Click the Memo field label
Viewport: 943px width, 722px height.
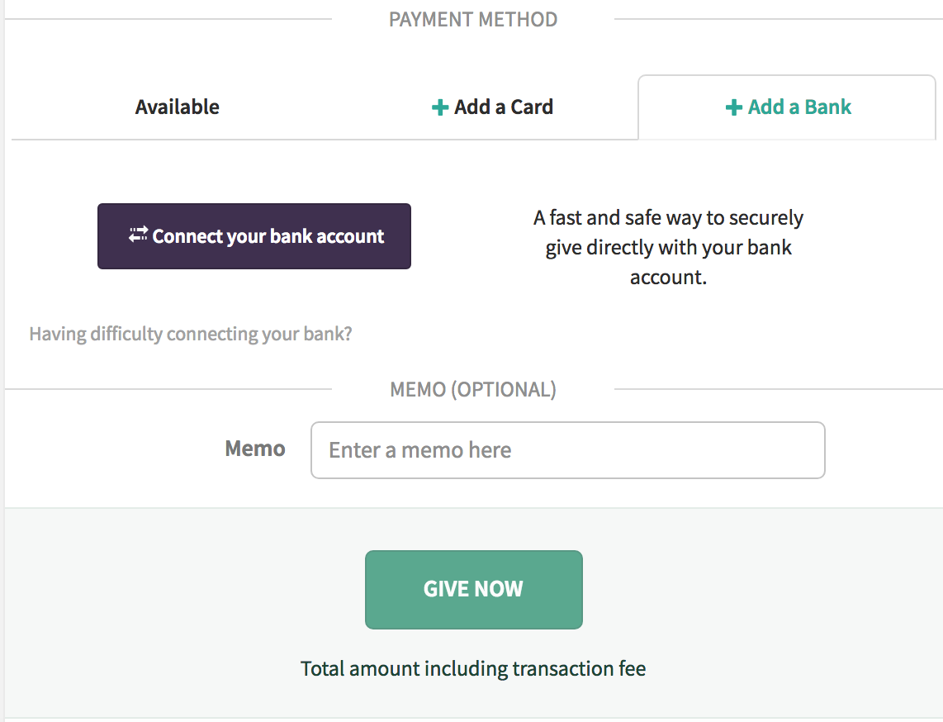(255, 449)
